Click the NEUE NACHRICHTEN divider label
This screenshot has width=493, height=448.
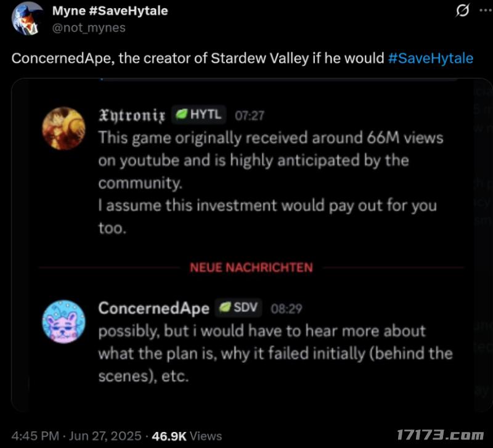pos(251,267)
